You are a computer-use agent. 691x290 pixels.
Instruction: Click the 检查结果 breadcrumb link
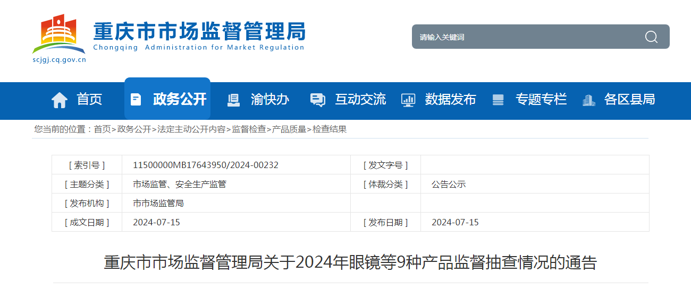(x=330, y=129)
